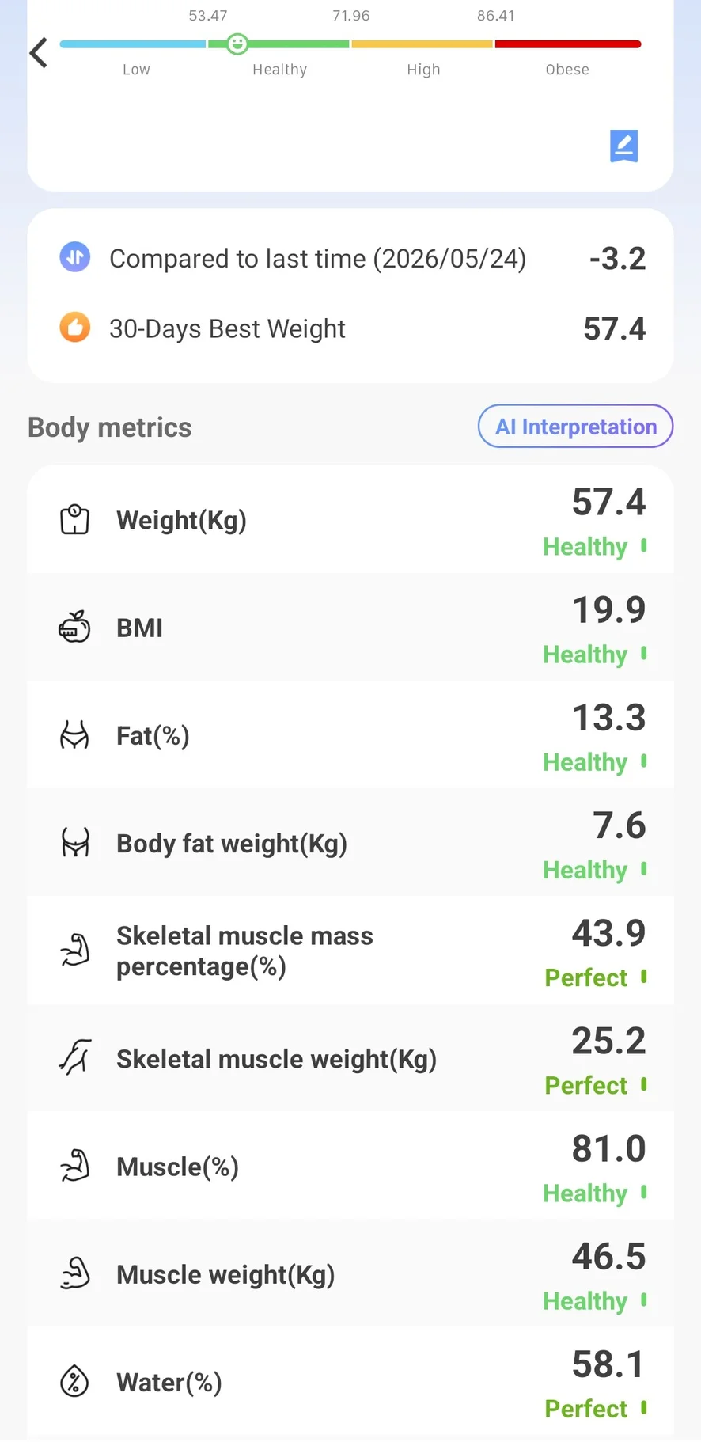Tap the weight scale icon
The height and width of the screenshot is (1442, 701).
(75, 520)
